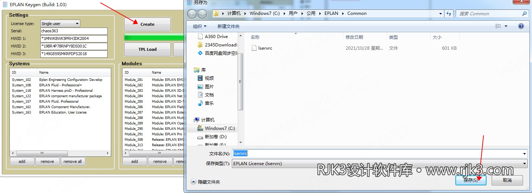Click the search magnifier icon

pos(524,13)
